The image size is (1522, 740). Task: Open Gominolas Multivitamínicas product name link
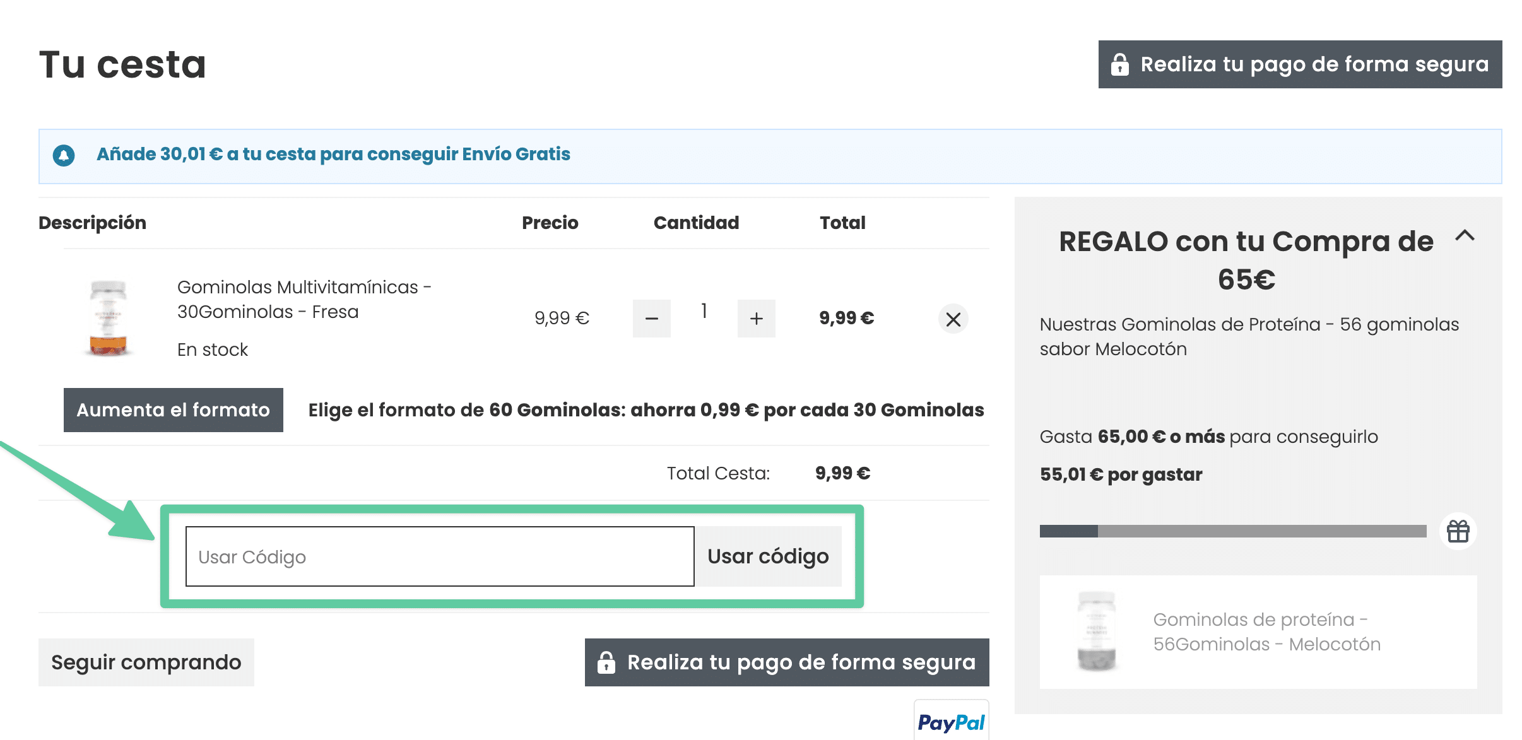point(304,300)
